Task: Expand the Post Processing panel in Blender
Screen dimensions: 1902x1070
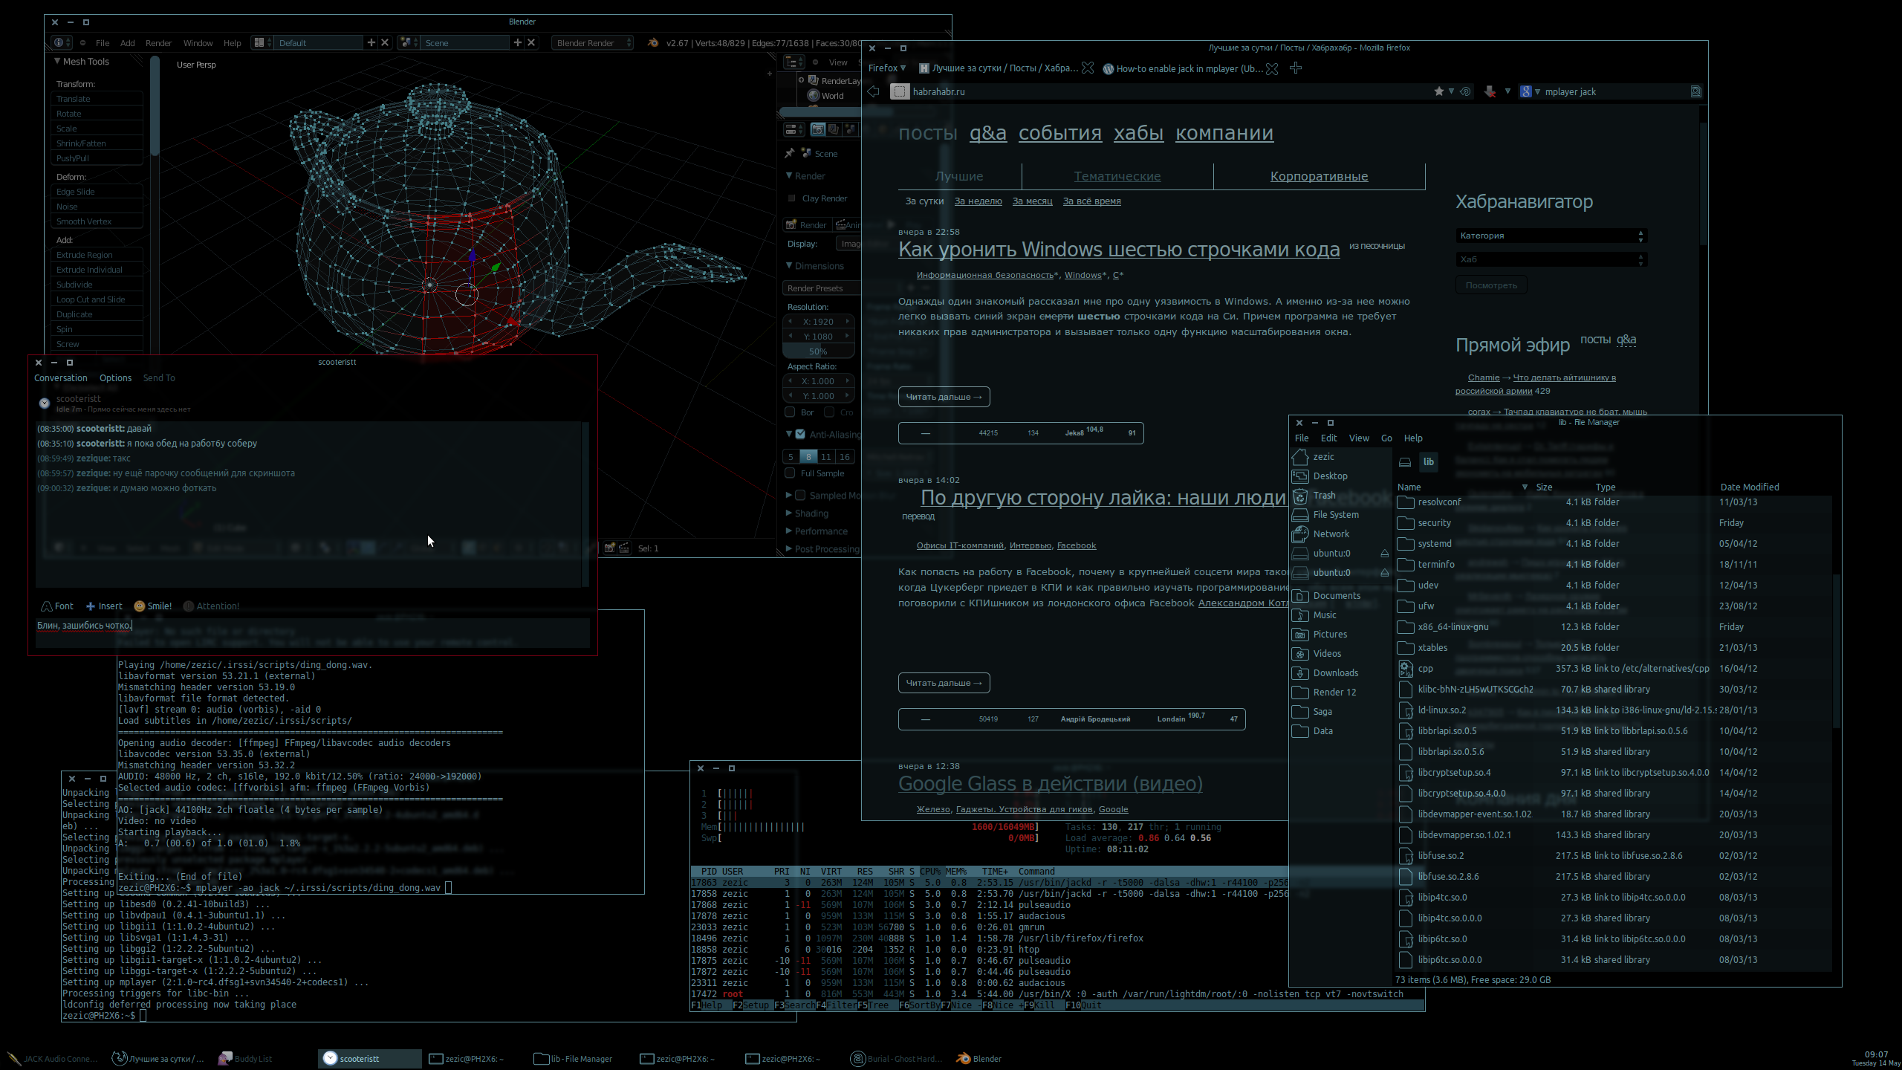Action: 789,549
